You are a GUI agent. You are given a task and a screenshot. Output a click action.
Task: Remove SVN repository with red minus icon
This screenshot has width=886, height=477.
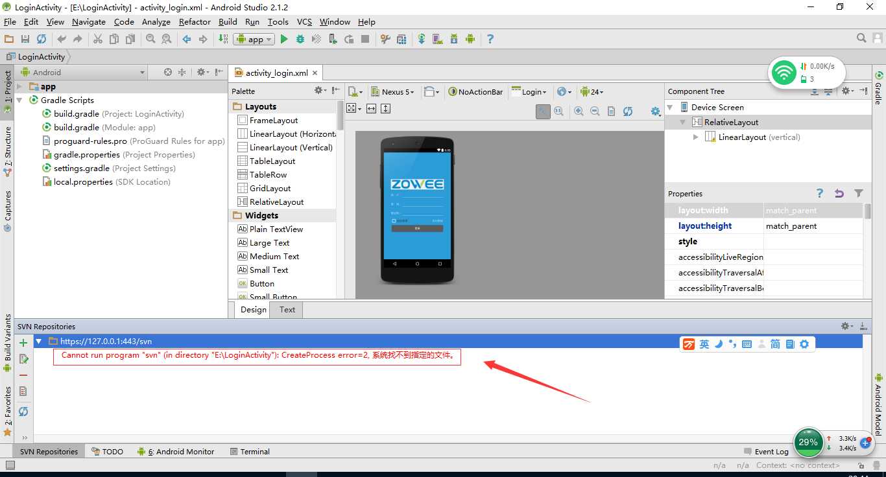click(x=23, y=375)
